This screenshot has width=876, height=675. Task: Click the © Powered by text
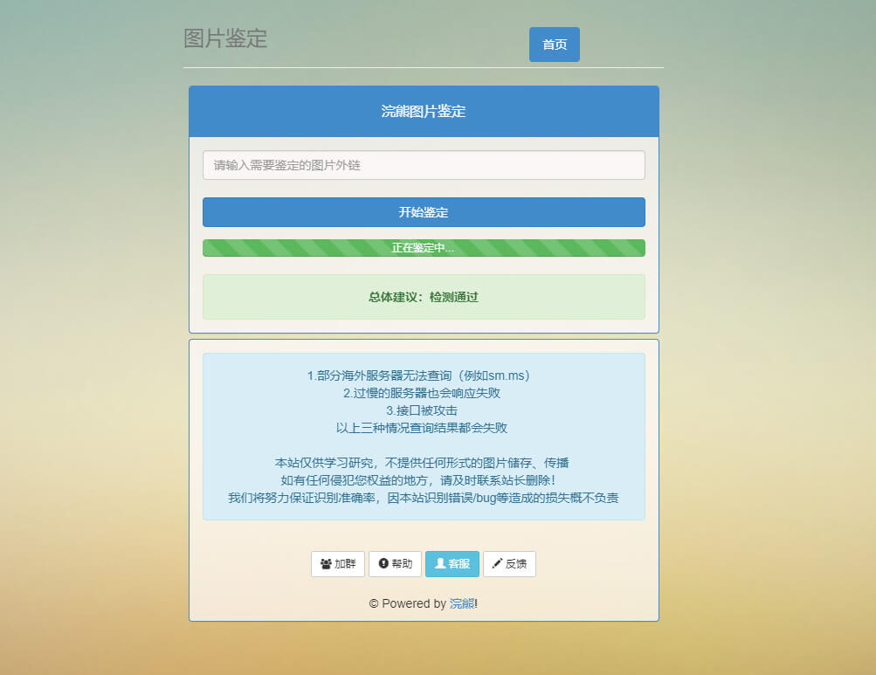(407, 603)
